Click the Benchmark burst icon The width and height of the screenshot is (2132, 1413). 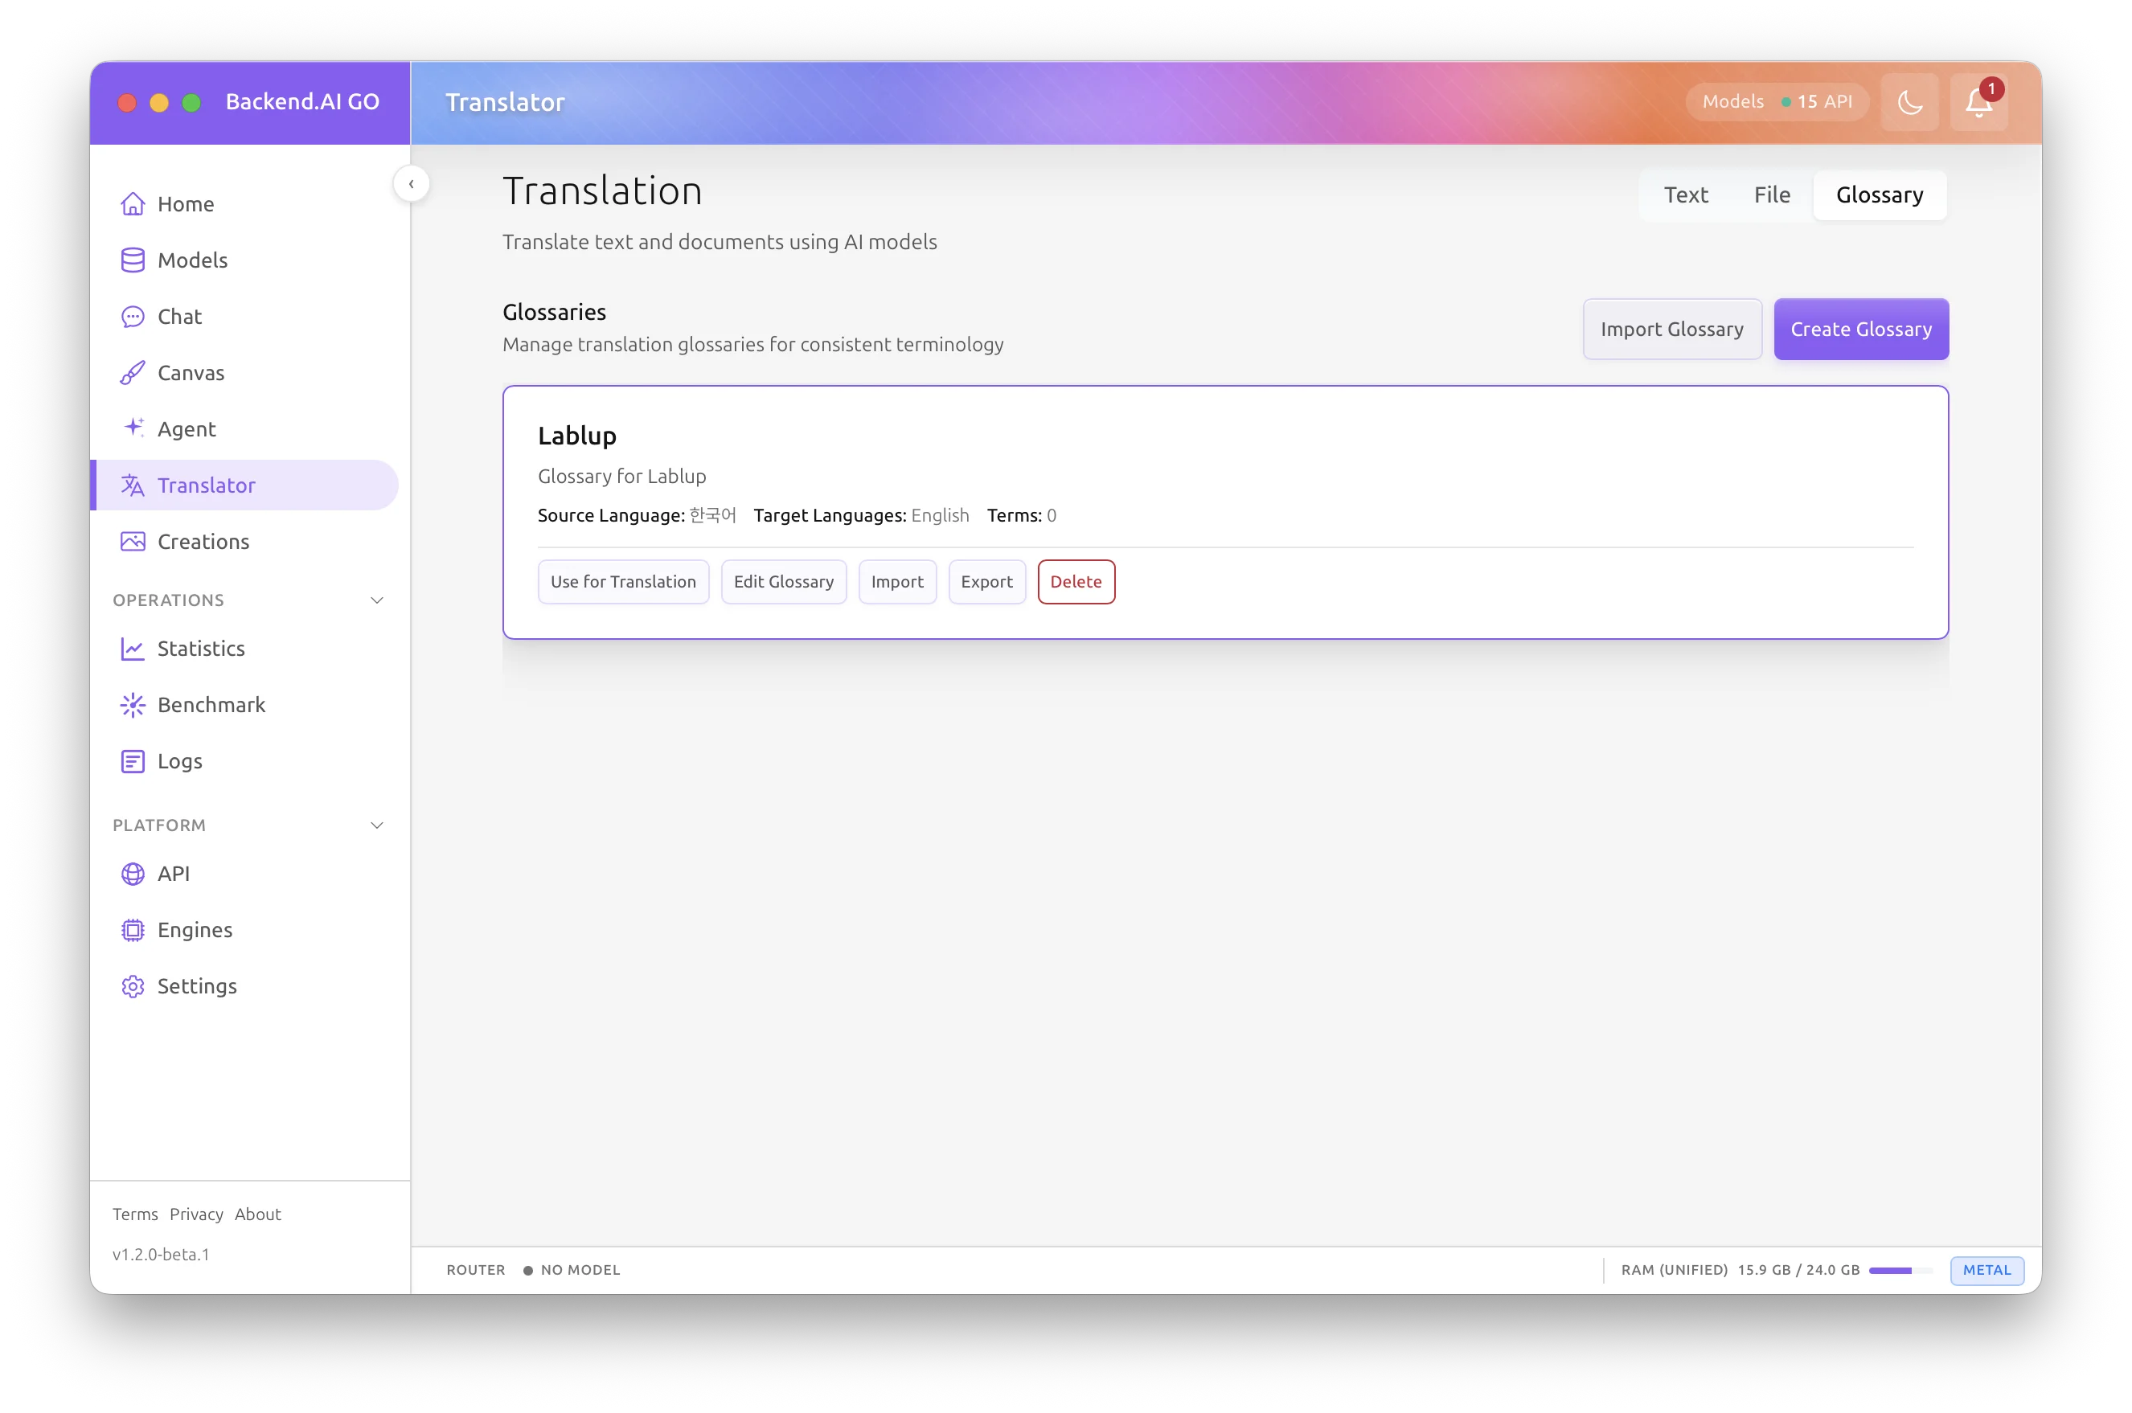pos(133,705)
